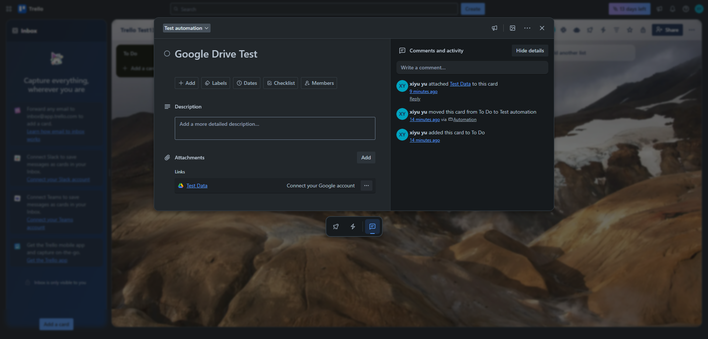Add a new attachment

[366, 158]
